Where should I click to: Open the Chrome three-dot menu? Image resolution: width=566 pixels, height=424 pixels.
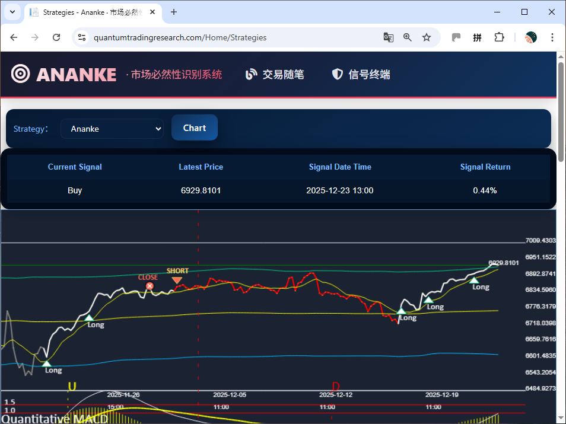(x=552, y=37)
